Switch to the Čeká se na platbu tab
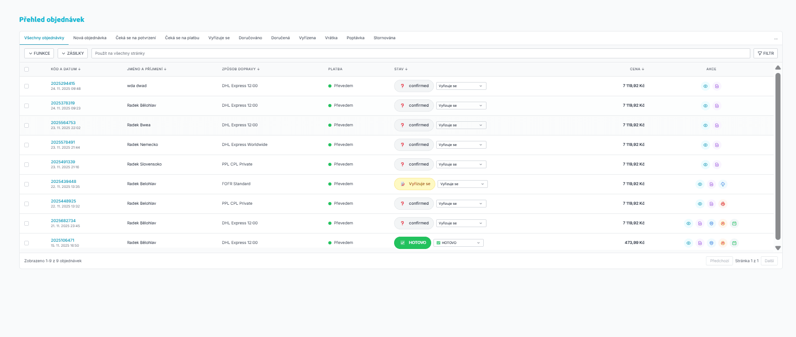This screenshot has width=796, height=337. click(182, 38)
